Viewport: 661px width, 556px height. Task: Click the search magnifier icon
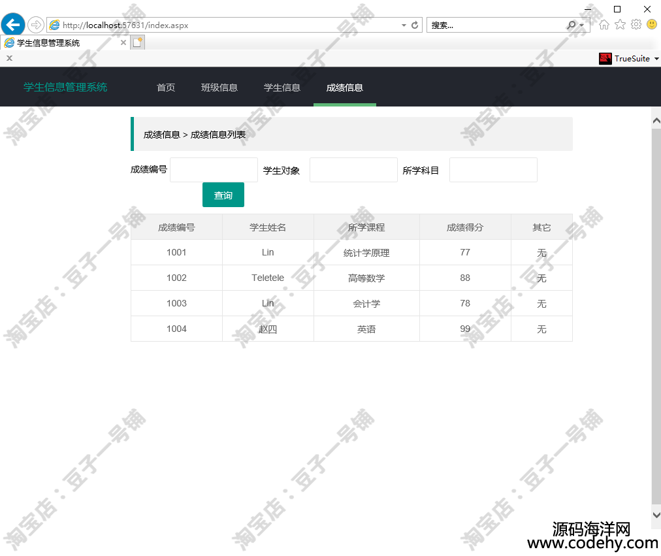(572, 25)
